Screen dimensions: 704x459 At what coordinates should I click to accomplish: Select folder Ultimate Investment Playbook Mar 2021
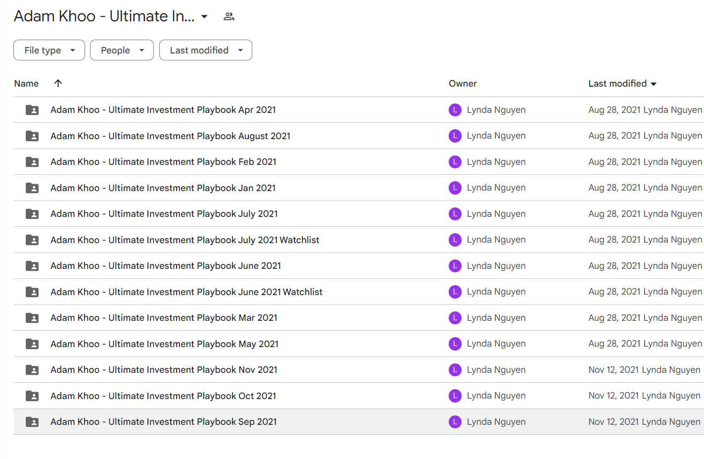pos(164,318)
